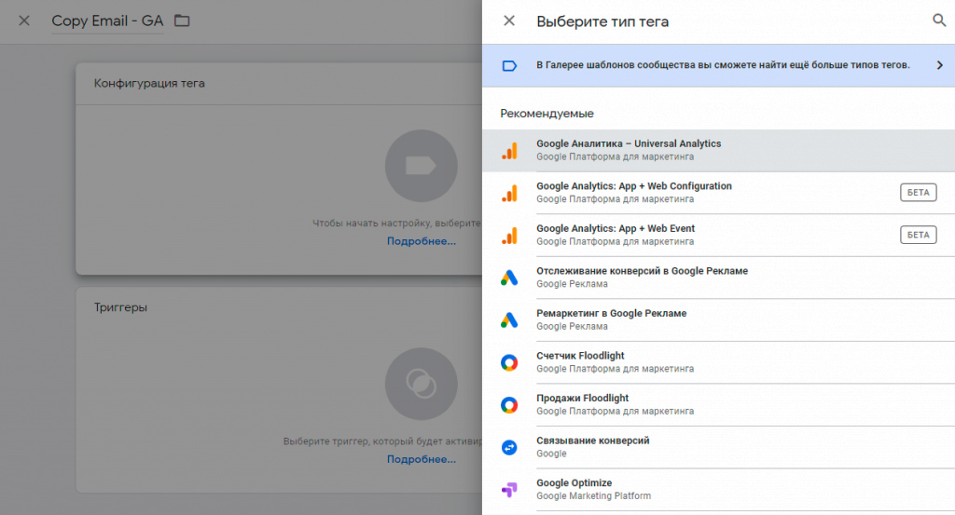Click the Google Ads remarketing icon
955x515 pixels.
pos(509,320)
